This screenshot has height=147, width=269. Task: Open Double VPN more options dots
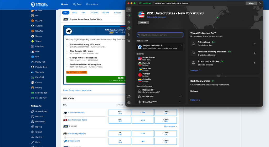[180, 96]
